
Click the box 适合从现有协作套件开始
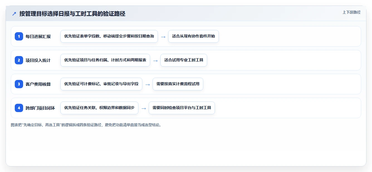pyautogui.click(x=194, y=36)
